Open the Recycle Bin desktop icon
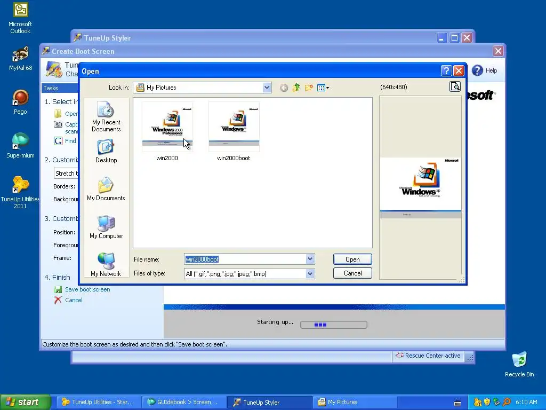The height and width of the screenshot is (410, 546). tap(519, 365)
